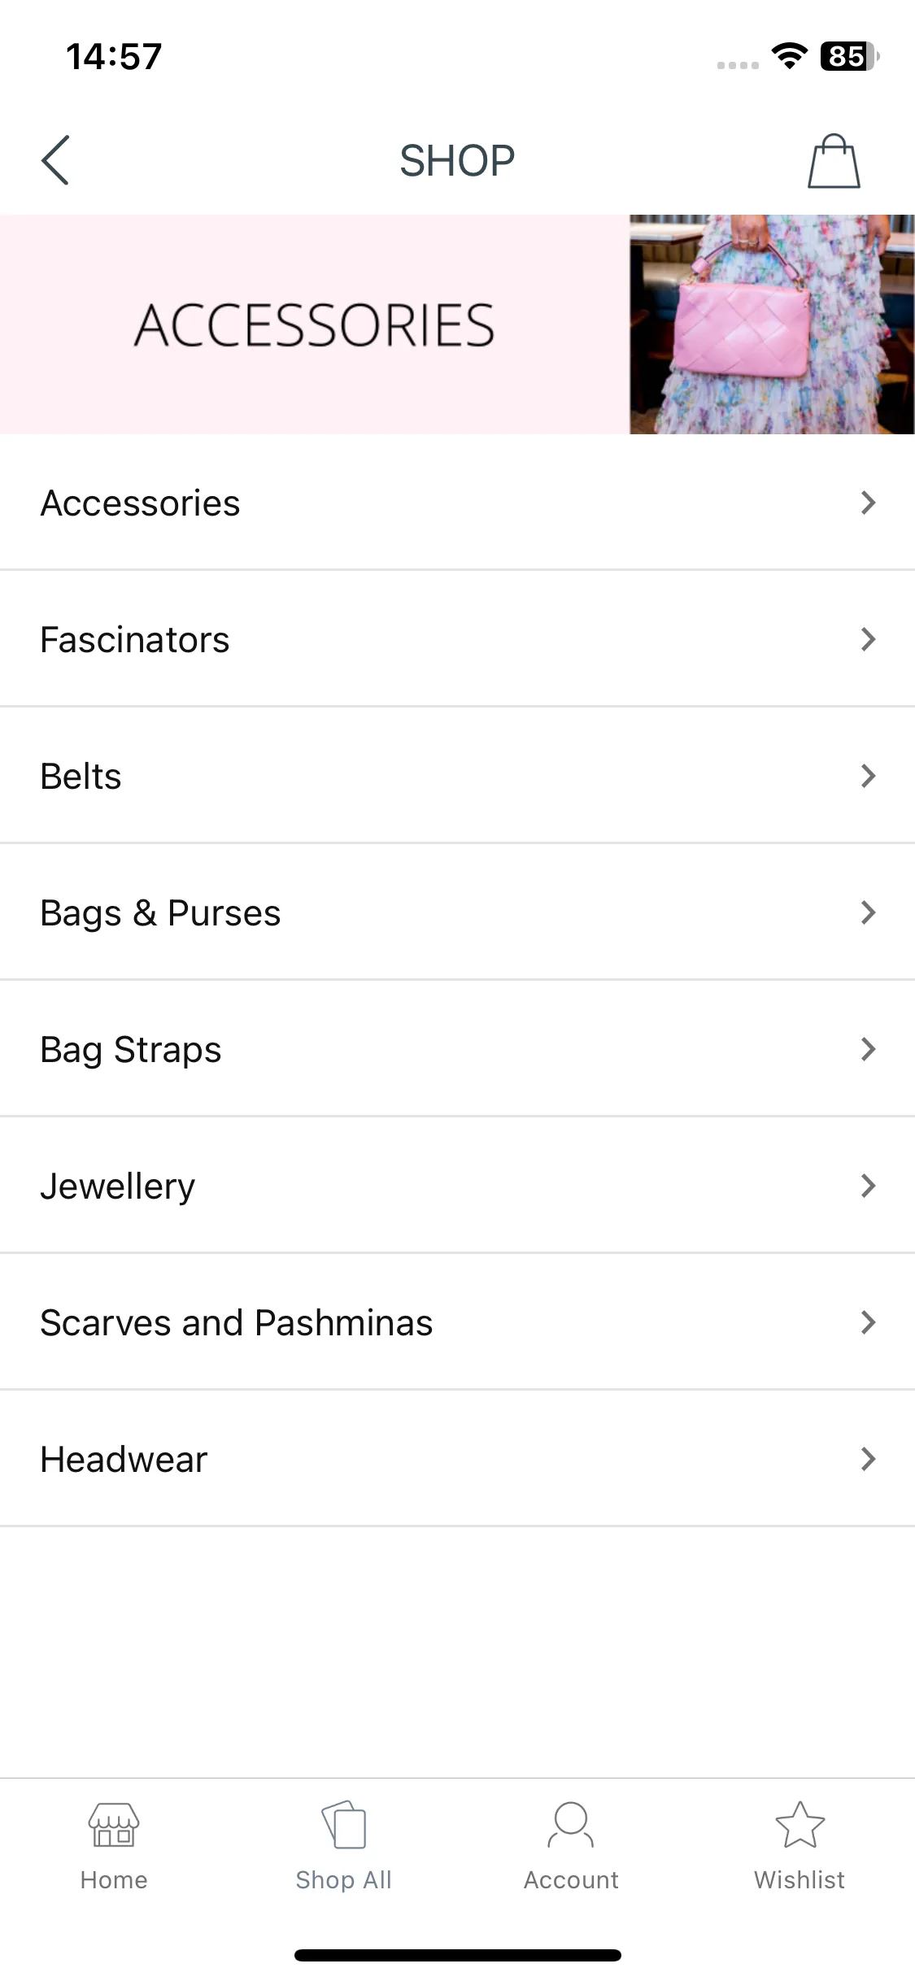Open Bag Straps category
Image resolution: width=915 pixels, height=1981 pixels.
457,1049
